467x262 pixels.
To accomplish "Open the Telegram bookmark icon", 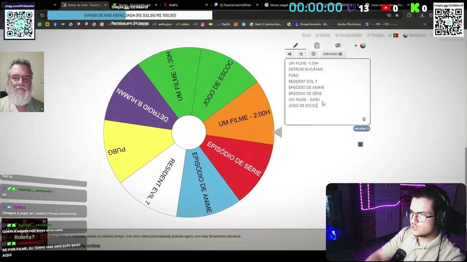I will (x=244, y=24).
